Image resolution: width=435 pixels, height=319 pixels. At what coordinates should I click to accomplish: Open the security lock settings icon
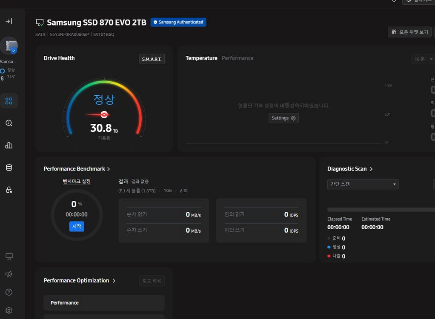point(9,190)
